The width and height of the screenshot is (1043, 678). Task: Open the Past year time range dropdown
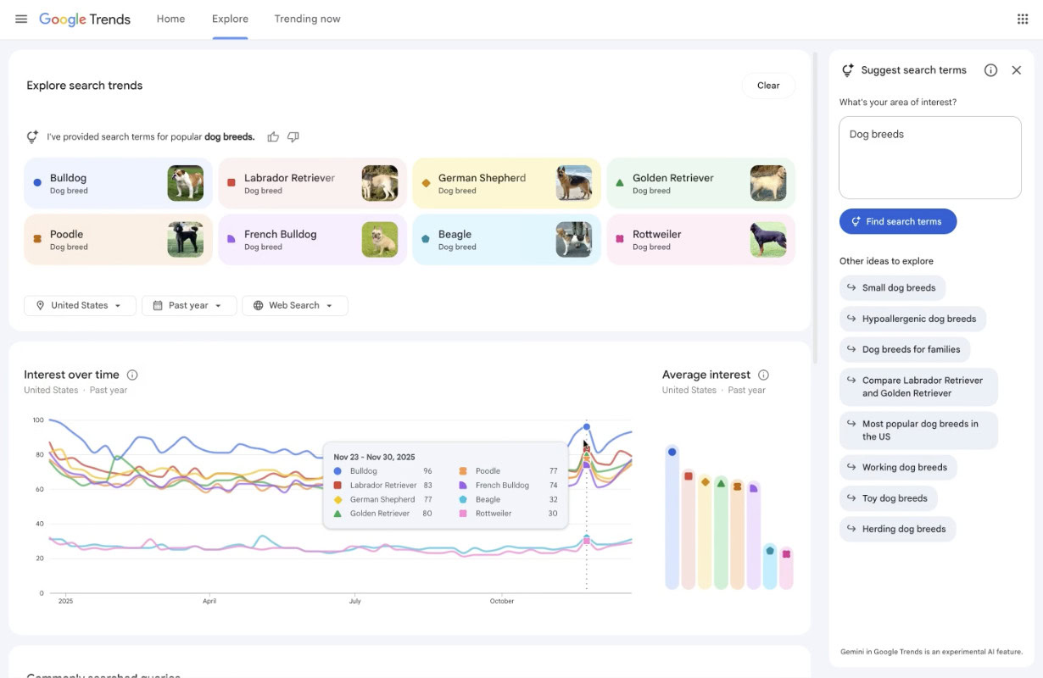click(x=188, y=305)
